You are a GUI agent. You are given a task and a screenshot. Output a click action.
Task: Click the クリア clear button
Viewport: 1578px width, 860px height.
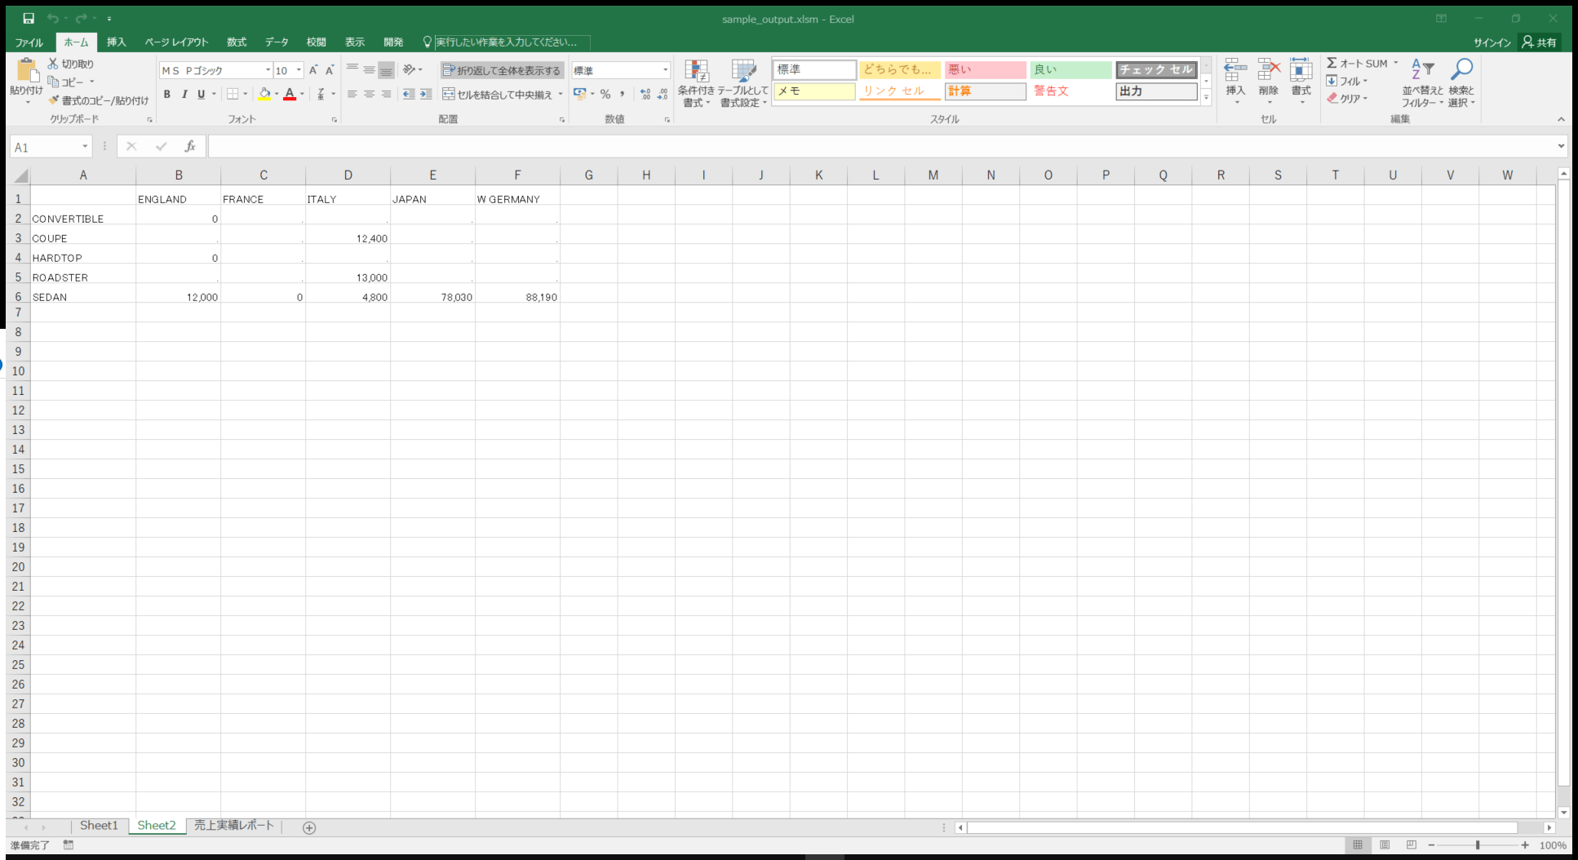click(1347, 98)
